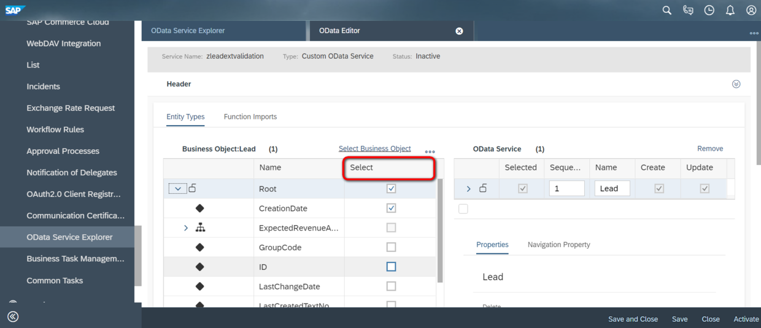Expand the Header section
This screenshot has width=761, height=328.
click(736, 84)
